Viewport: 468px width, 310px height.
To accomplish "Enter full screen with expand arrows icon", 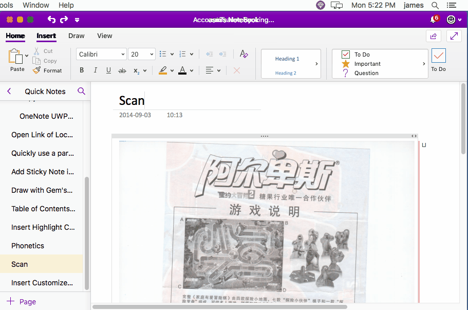I will pyautogui.click(x=454, y=36).
